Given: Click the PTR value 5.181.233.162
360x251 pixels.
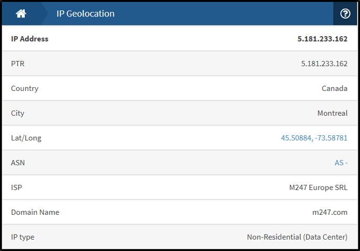Looking at the screenshot, I should (324, 64).
